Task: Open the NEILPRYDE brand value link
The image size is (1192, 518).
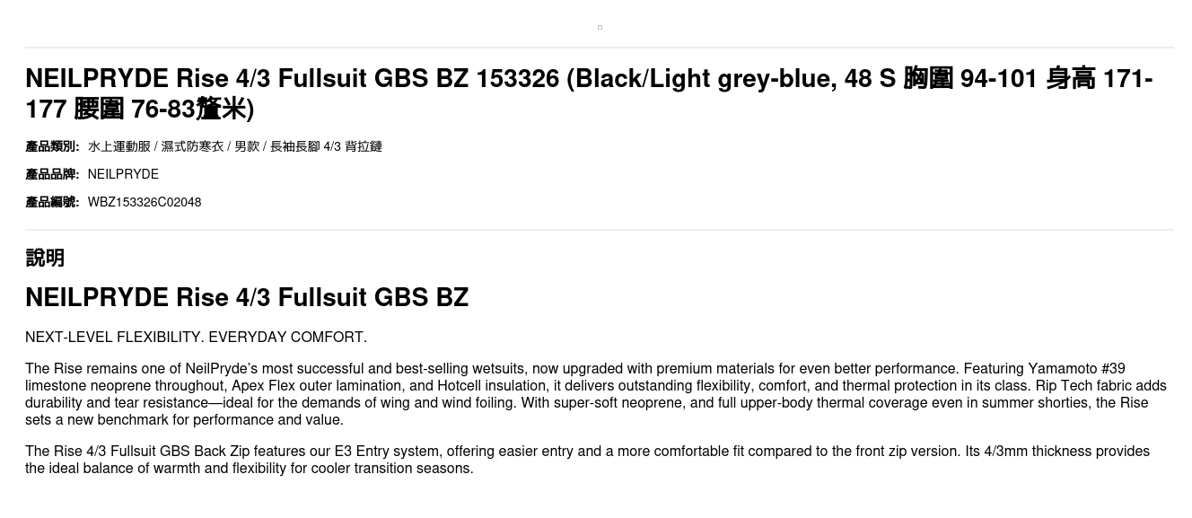Action: point(123,174)
